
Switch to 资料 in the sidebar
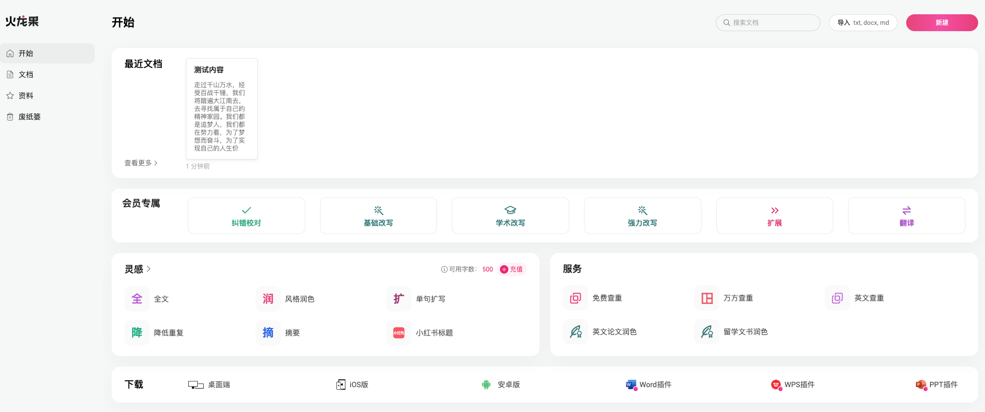pos(26,96)
